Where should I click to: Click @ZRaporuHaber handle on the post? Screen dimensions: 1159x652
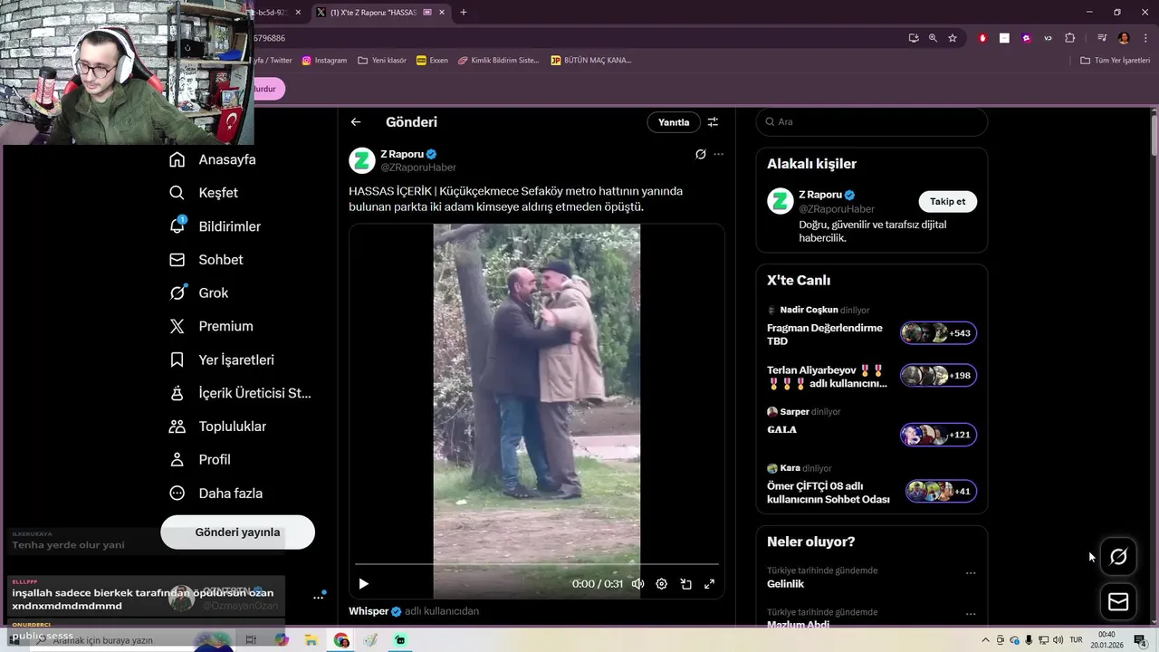418,168
